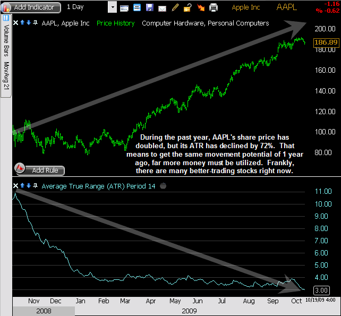341x316 pixels.
Task: Move the price pane down with blue arrow
Action: (29, 22)
